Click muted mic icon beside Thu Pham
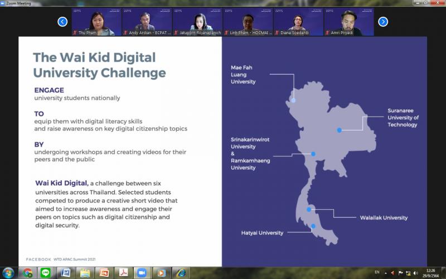 point(75,33)
